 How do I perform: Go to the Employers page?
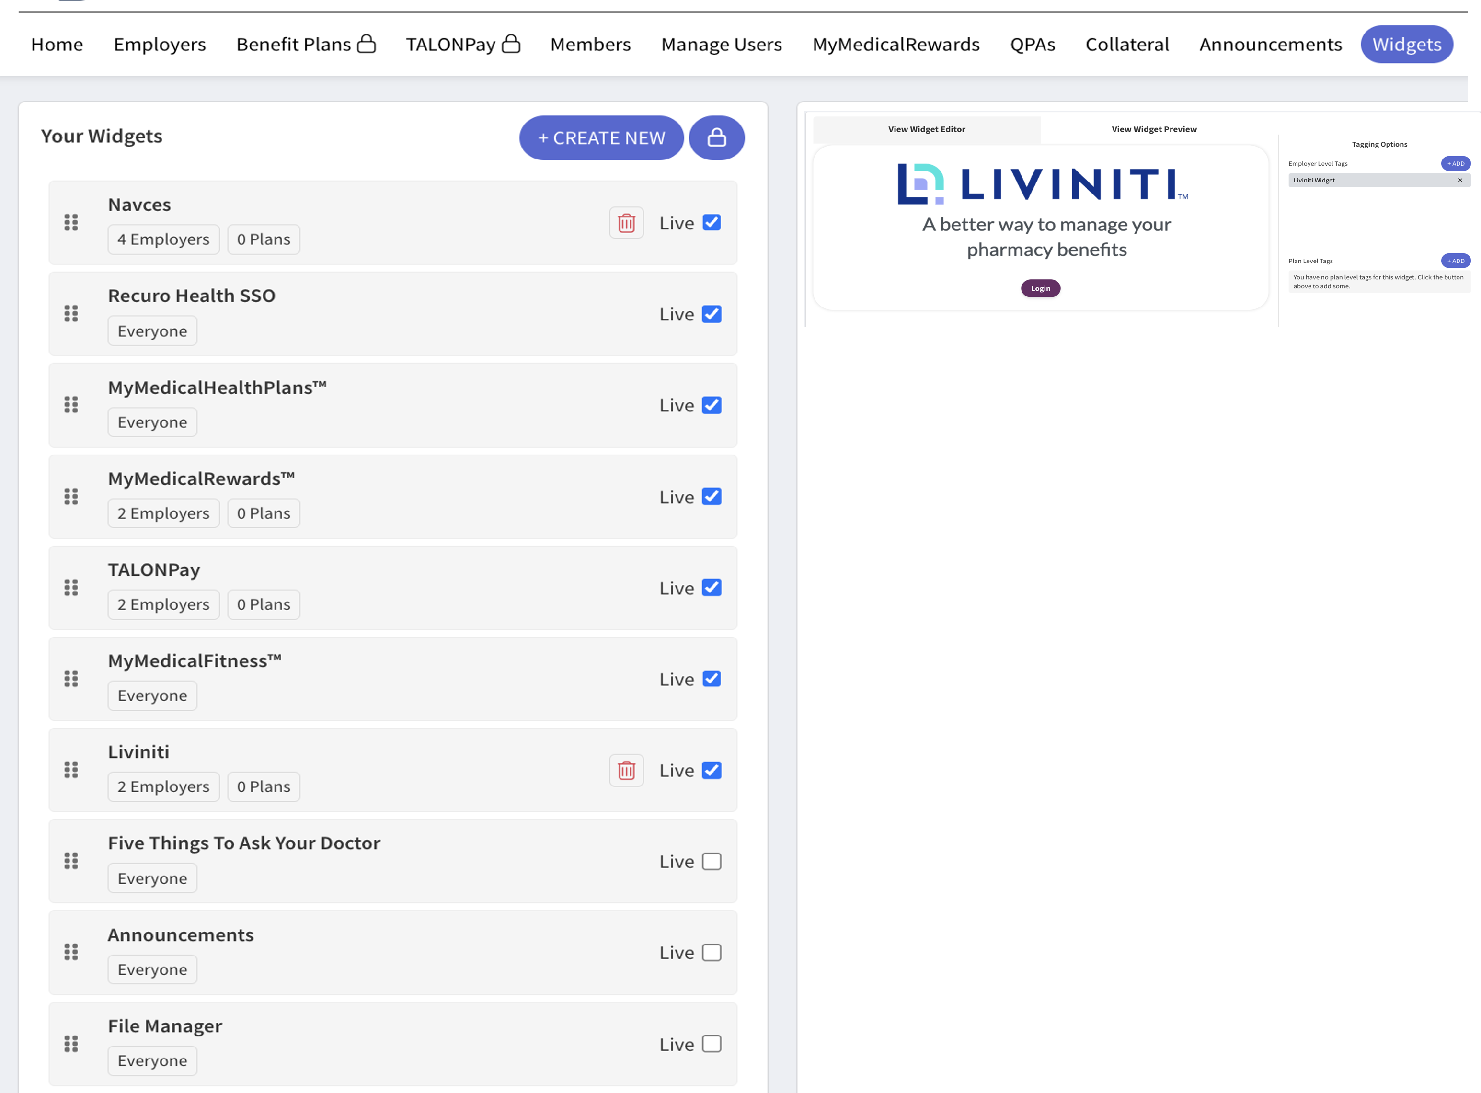[x=160, y=45]
